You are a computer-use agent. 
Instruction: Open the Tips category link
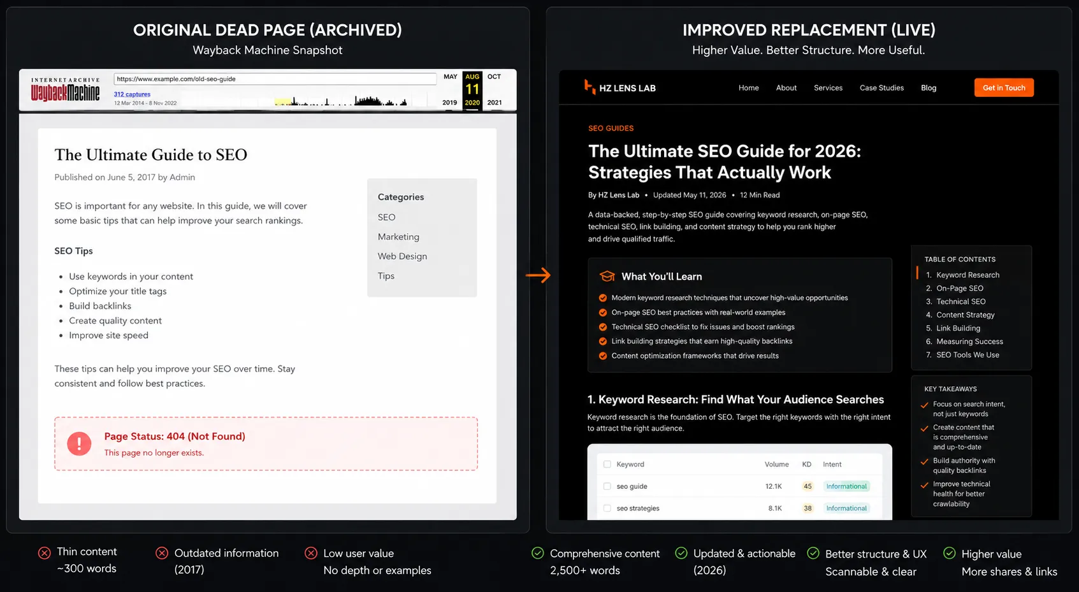click(386, 276)
